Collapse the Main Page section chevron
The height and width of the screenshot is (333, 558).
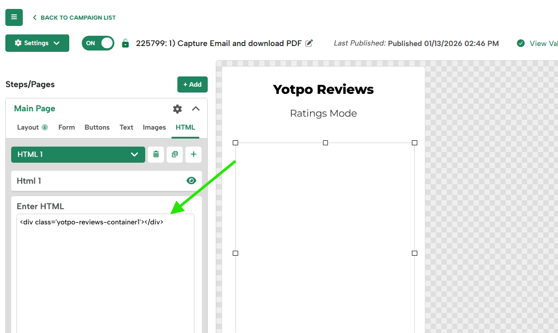[195, 109]
